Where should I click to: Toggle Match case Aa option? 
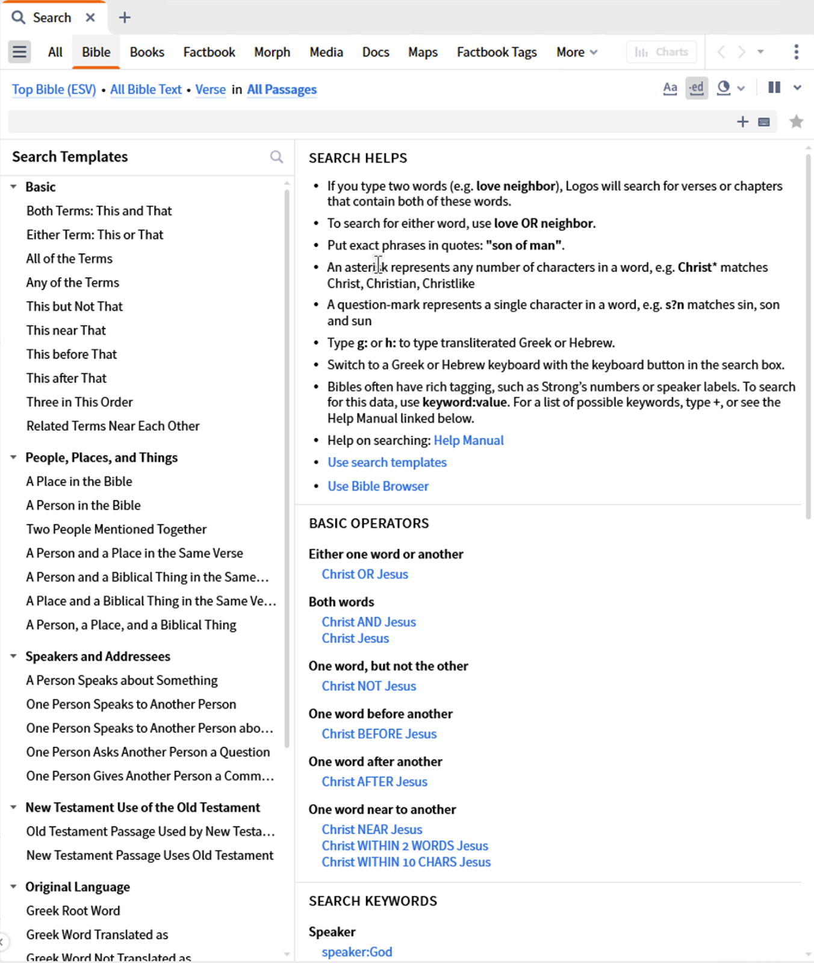pyautogui.click(x=670, y=88)
